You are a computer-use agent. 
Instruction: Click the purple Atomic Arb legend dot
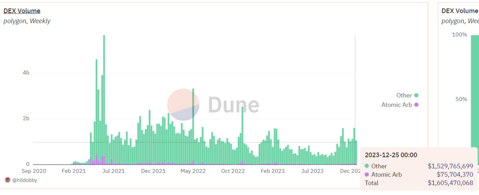pos(416,105)
